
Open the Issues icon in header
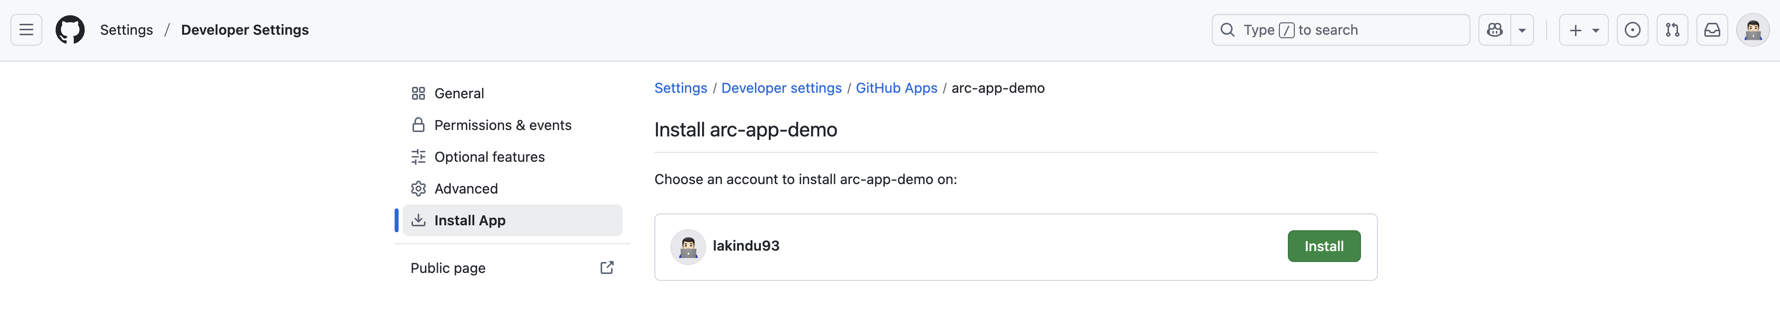click(x=1632, y=30)
